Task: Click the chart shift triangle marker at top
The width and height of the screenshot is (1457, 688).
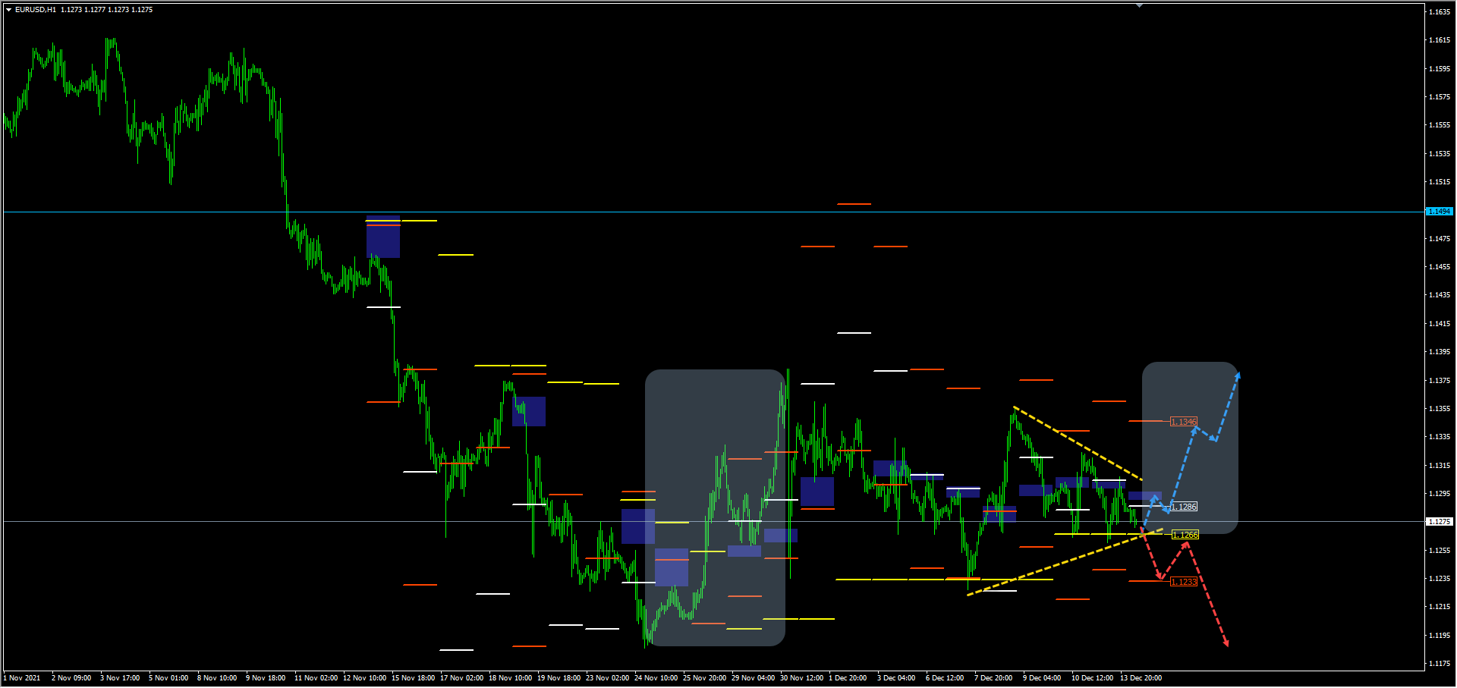Action: point(1139,5)
